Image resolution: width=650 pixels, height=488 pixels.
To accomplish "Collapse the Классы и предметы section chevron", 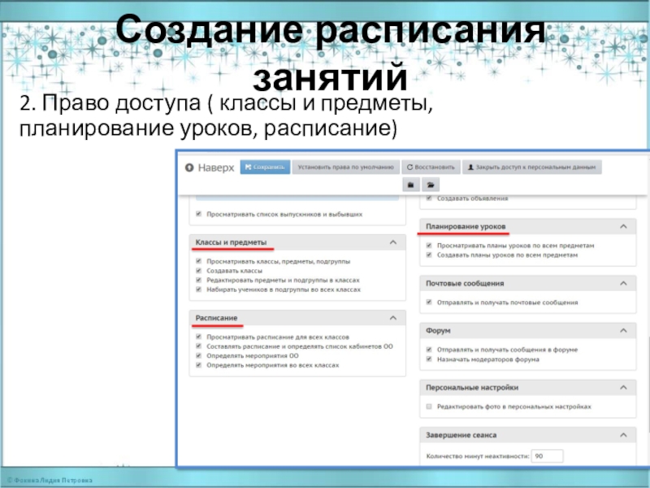I will click(x=393, y=242).
